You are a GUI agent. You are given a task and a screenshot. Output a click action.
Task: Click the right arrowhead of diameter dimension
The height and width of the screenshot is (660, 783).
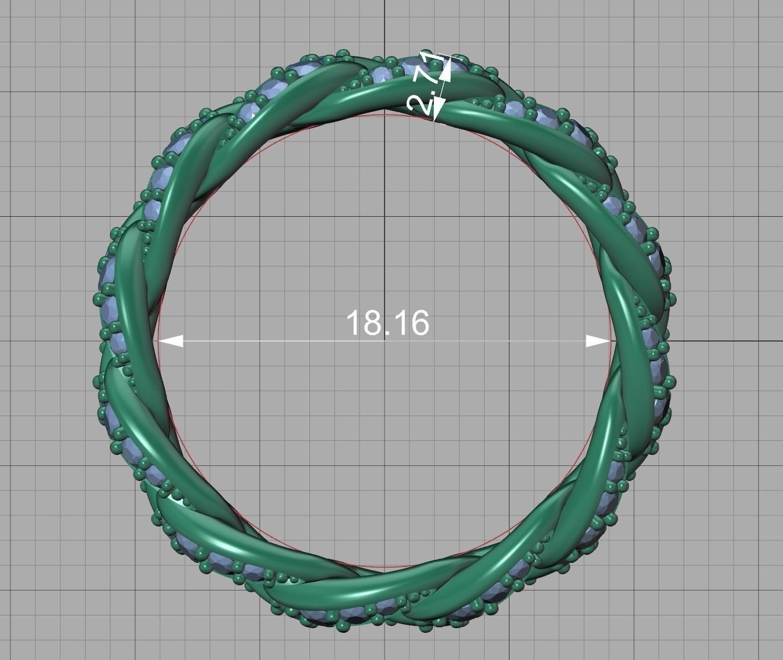[x=598, y=342]
